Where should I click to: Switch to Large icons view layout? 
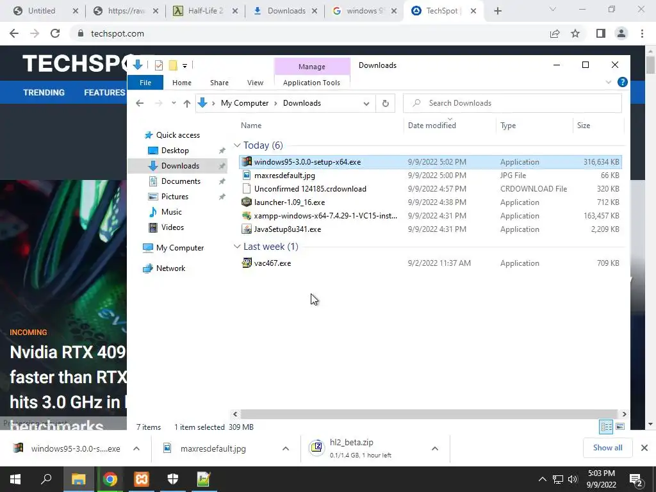coord(620,427)
